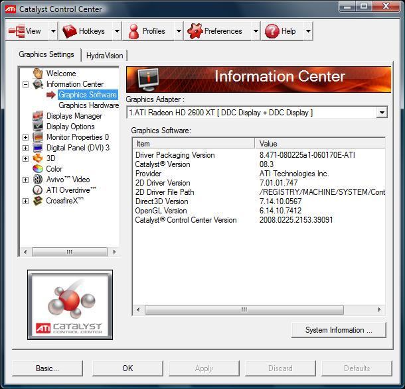Open the Help dropdown arrow

[308, 31]
